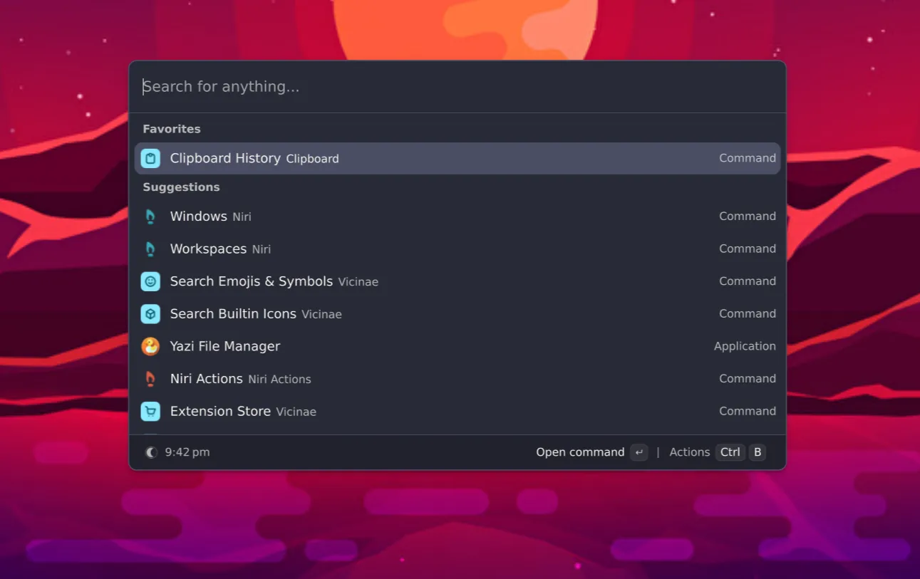Screen dimensions: 920x579
Task: Choose 'Search Emojis & Symbols'
Action: 458,281
